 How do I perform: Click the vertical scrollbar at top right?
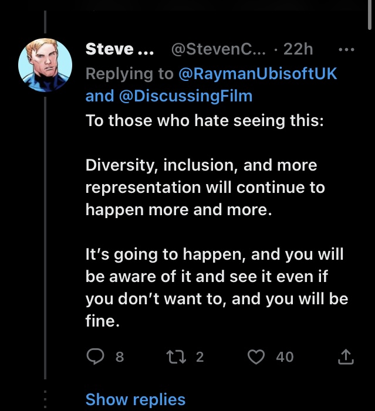pos(370,15)
